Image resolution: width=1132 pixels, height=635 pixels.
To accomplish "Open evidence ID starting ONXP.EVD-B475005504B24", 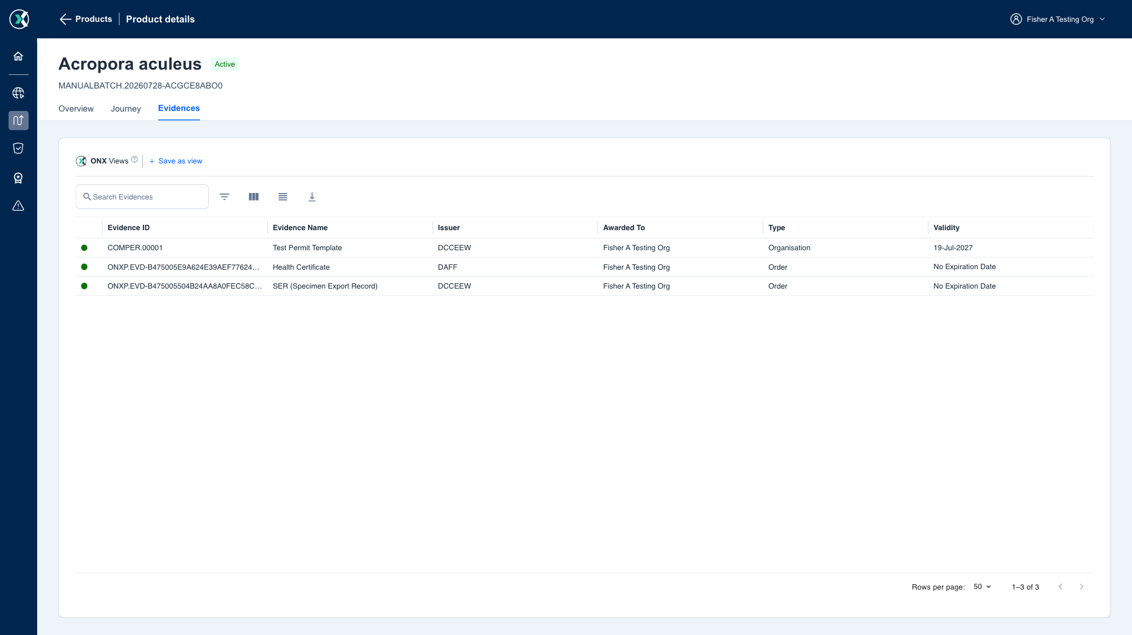I will [x=185, y=286].
